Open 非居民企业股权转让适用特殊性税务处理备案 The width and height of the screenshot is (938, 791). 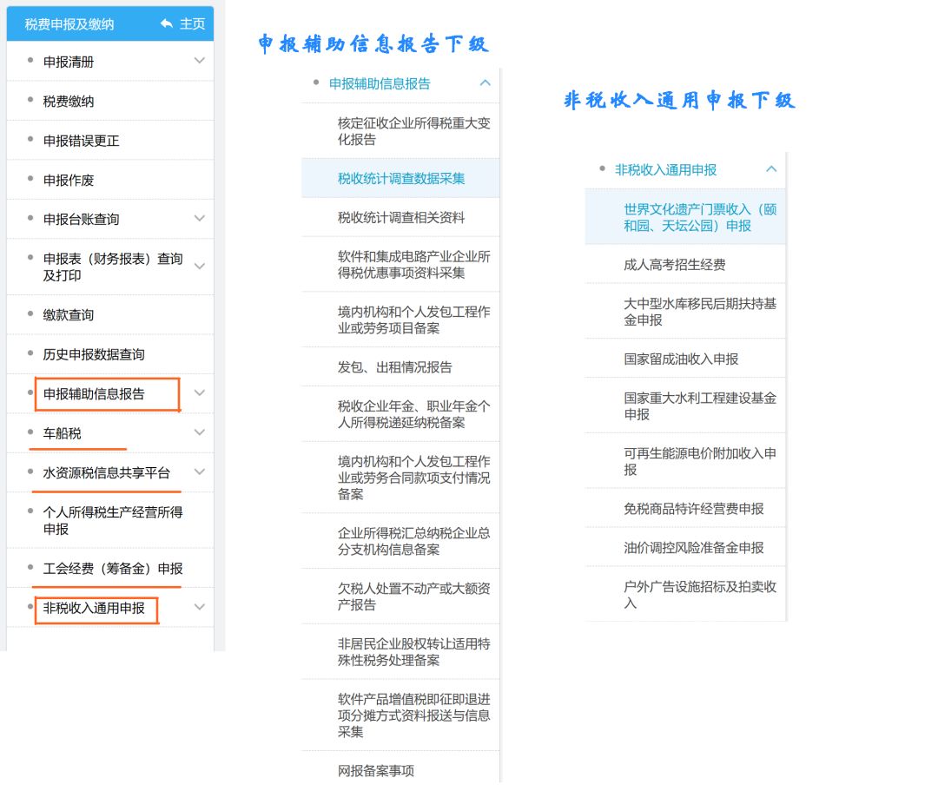[413, 652]
